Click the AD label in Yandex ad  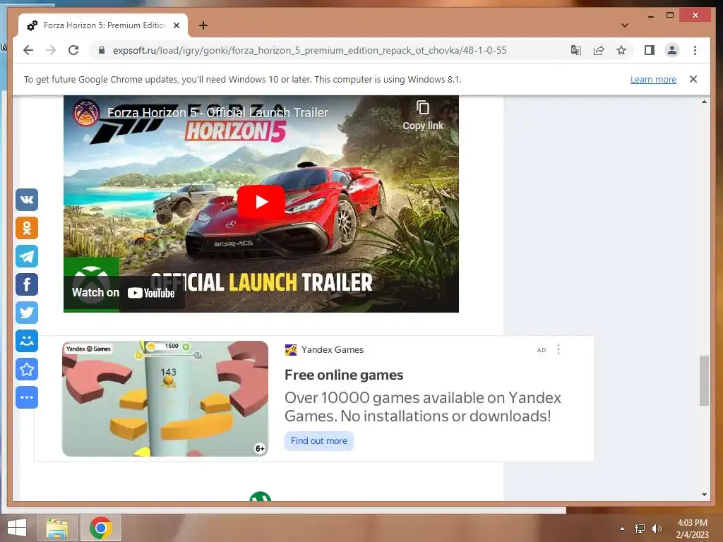(x=542, y=350)
